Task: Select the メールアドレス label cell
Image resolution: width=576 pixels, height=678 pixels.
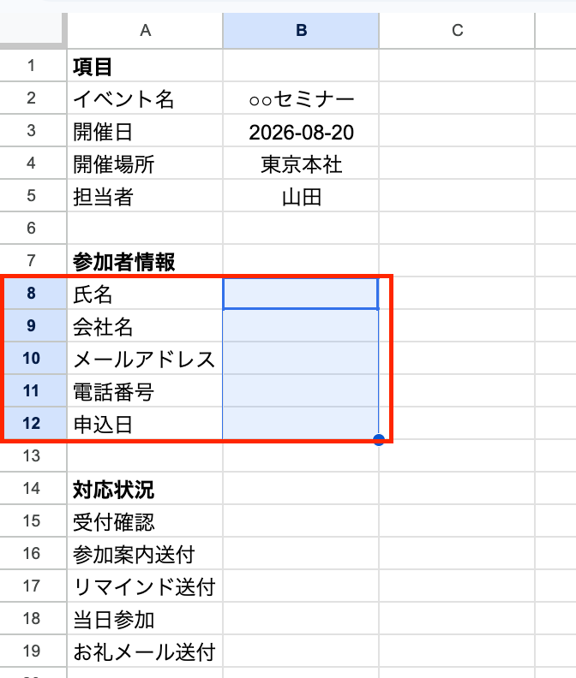Action: click(145, 359)
